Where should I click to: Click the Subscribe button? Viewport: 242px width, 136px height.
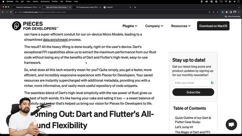(x=193, y=92)
